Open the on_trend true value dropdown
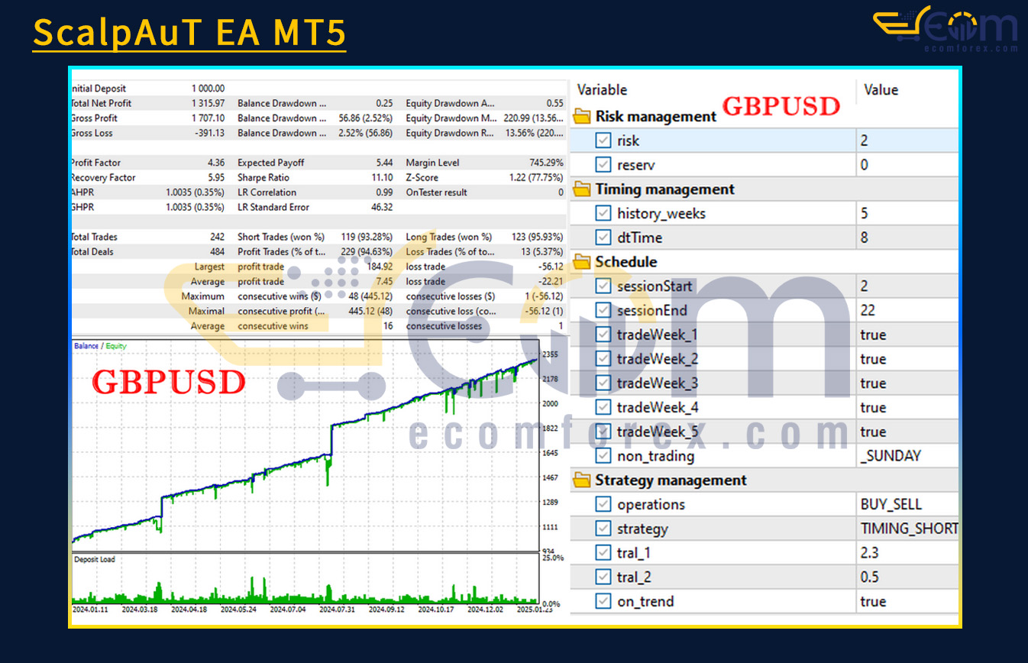The width and height of the screenshot is (1028, 663). tap(907, 602)
